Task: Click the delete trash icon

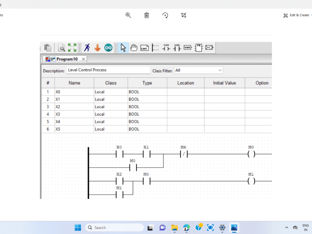Action: (x=146, y=15)
